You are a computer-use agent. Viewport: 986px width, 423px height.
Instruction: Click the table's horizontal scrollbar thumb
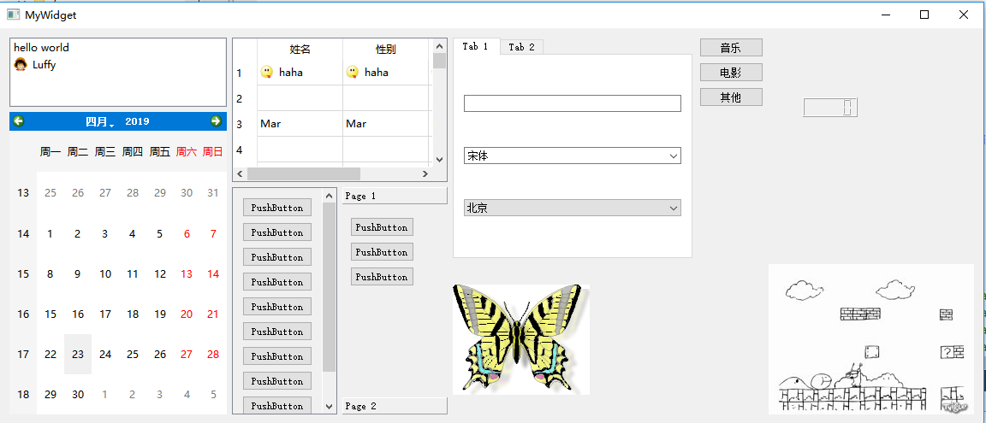tap(303, 173)
